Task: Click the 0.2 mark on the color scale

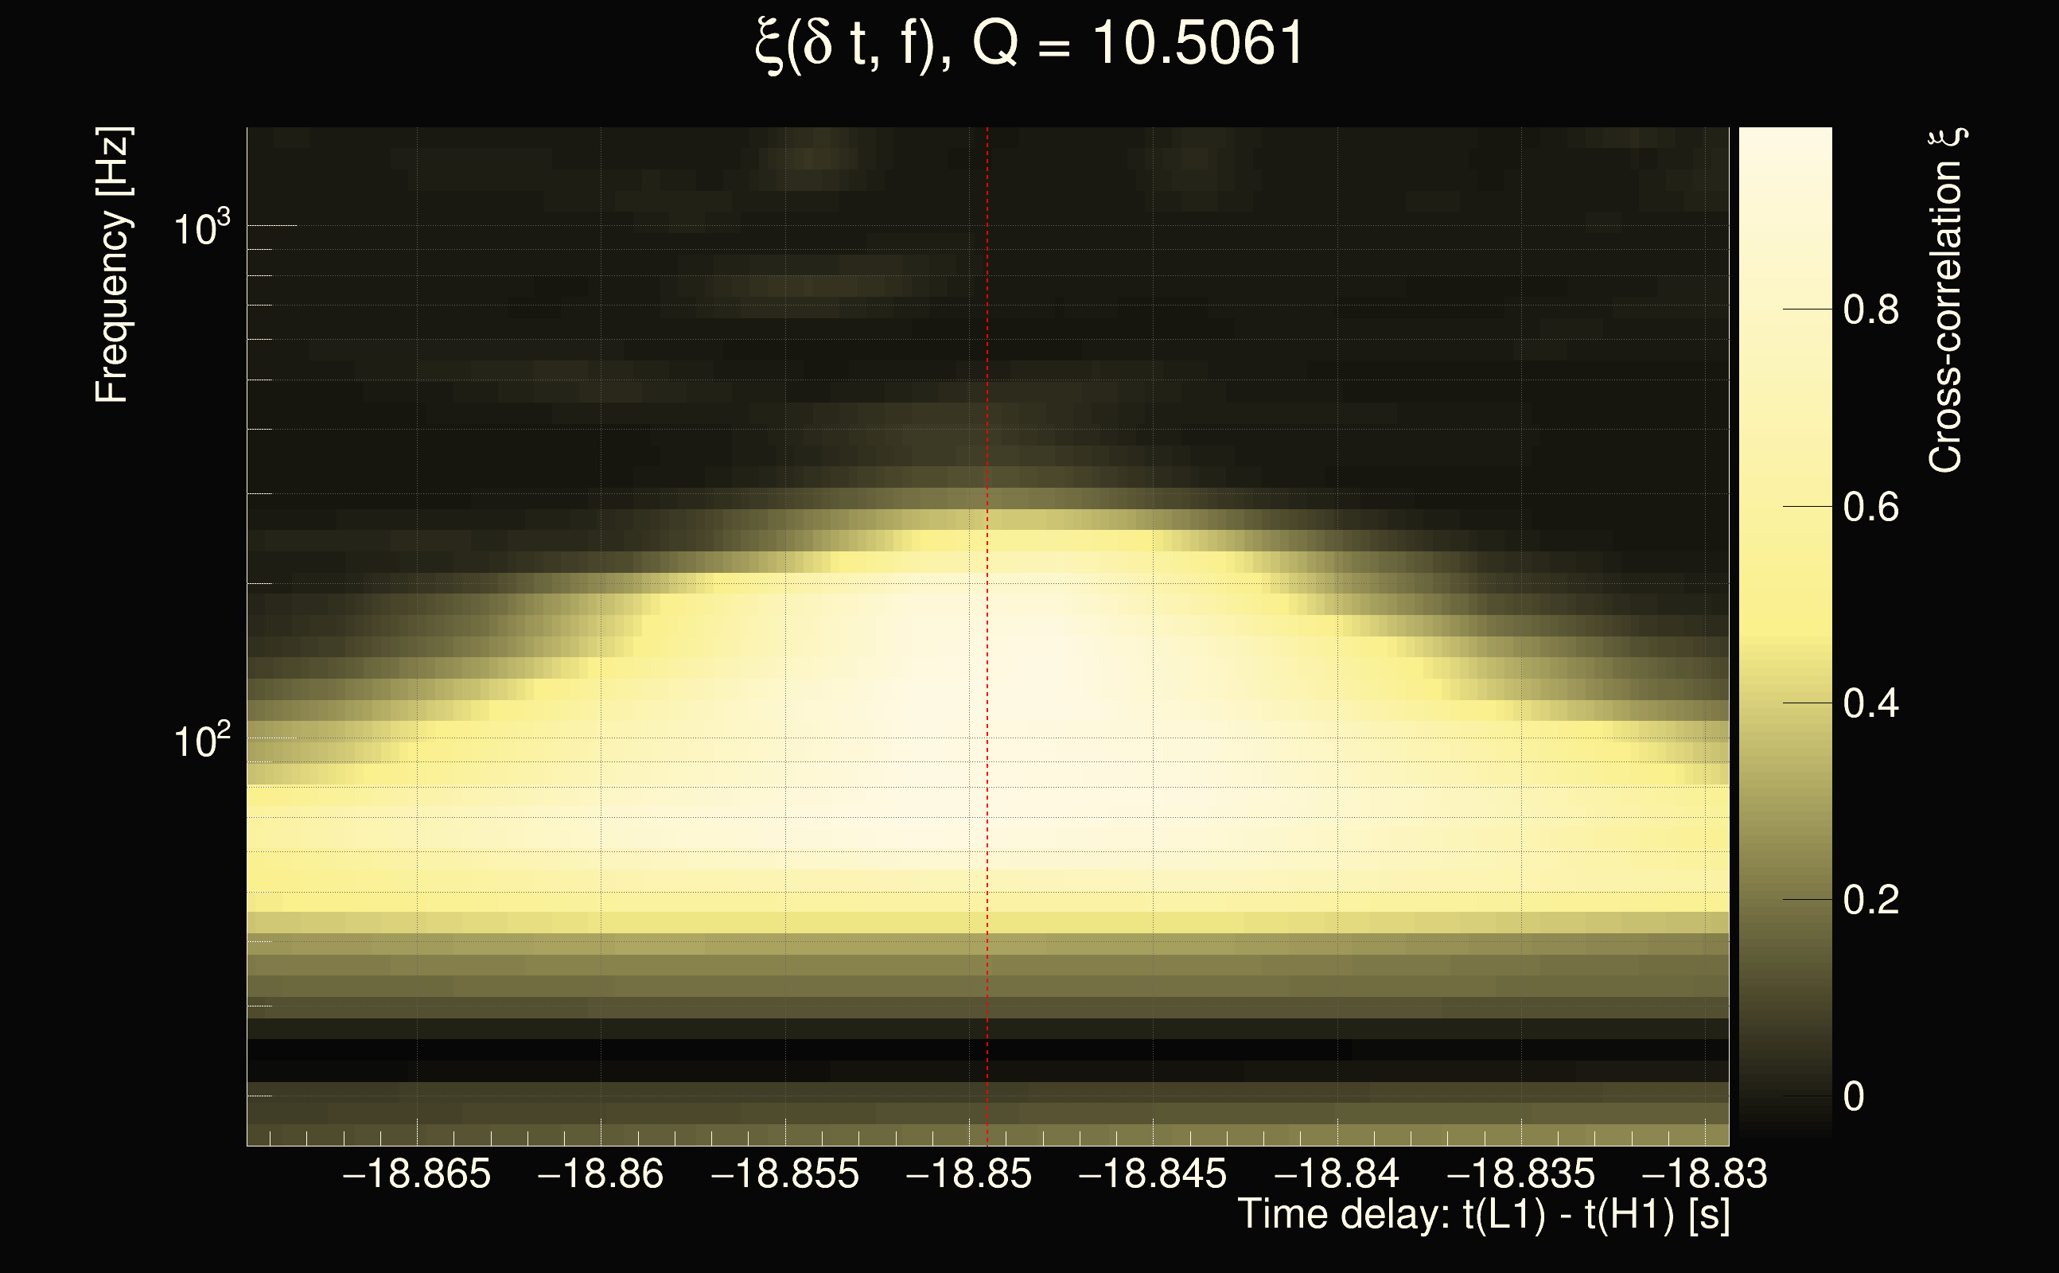Action: point(1870,900)
